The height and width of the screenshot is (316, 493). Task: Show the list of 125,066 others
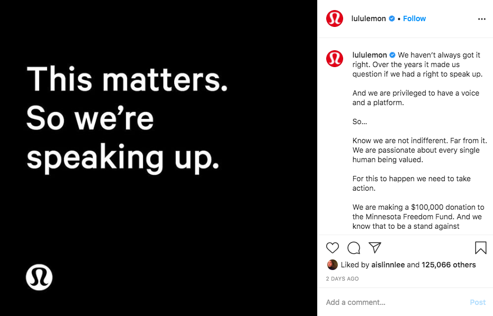[x=449, y=265]
